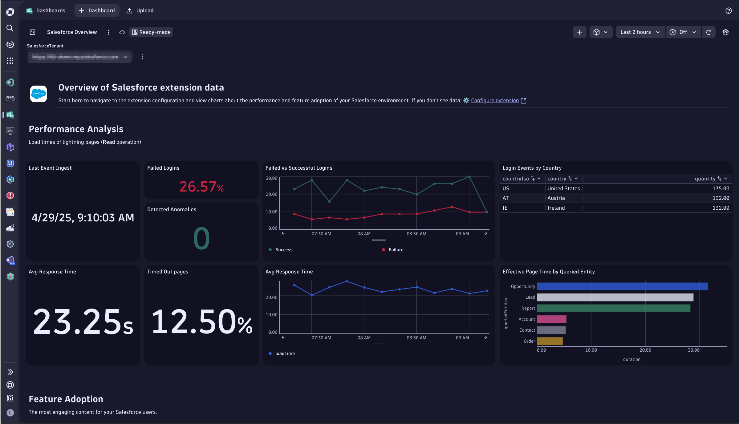
Task: Open the red alert problems icon
Action: coord(10,196)
